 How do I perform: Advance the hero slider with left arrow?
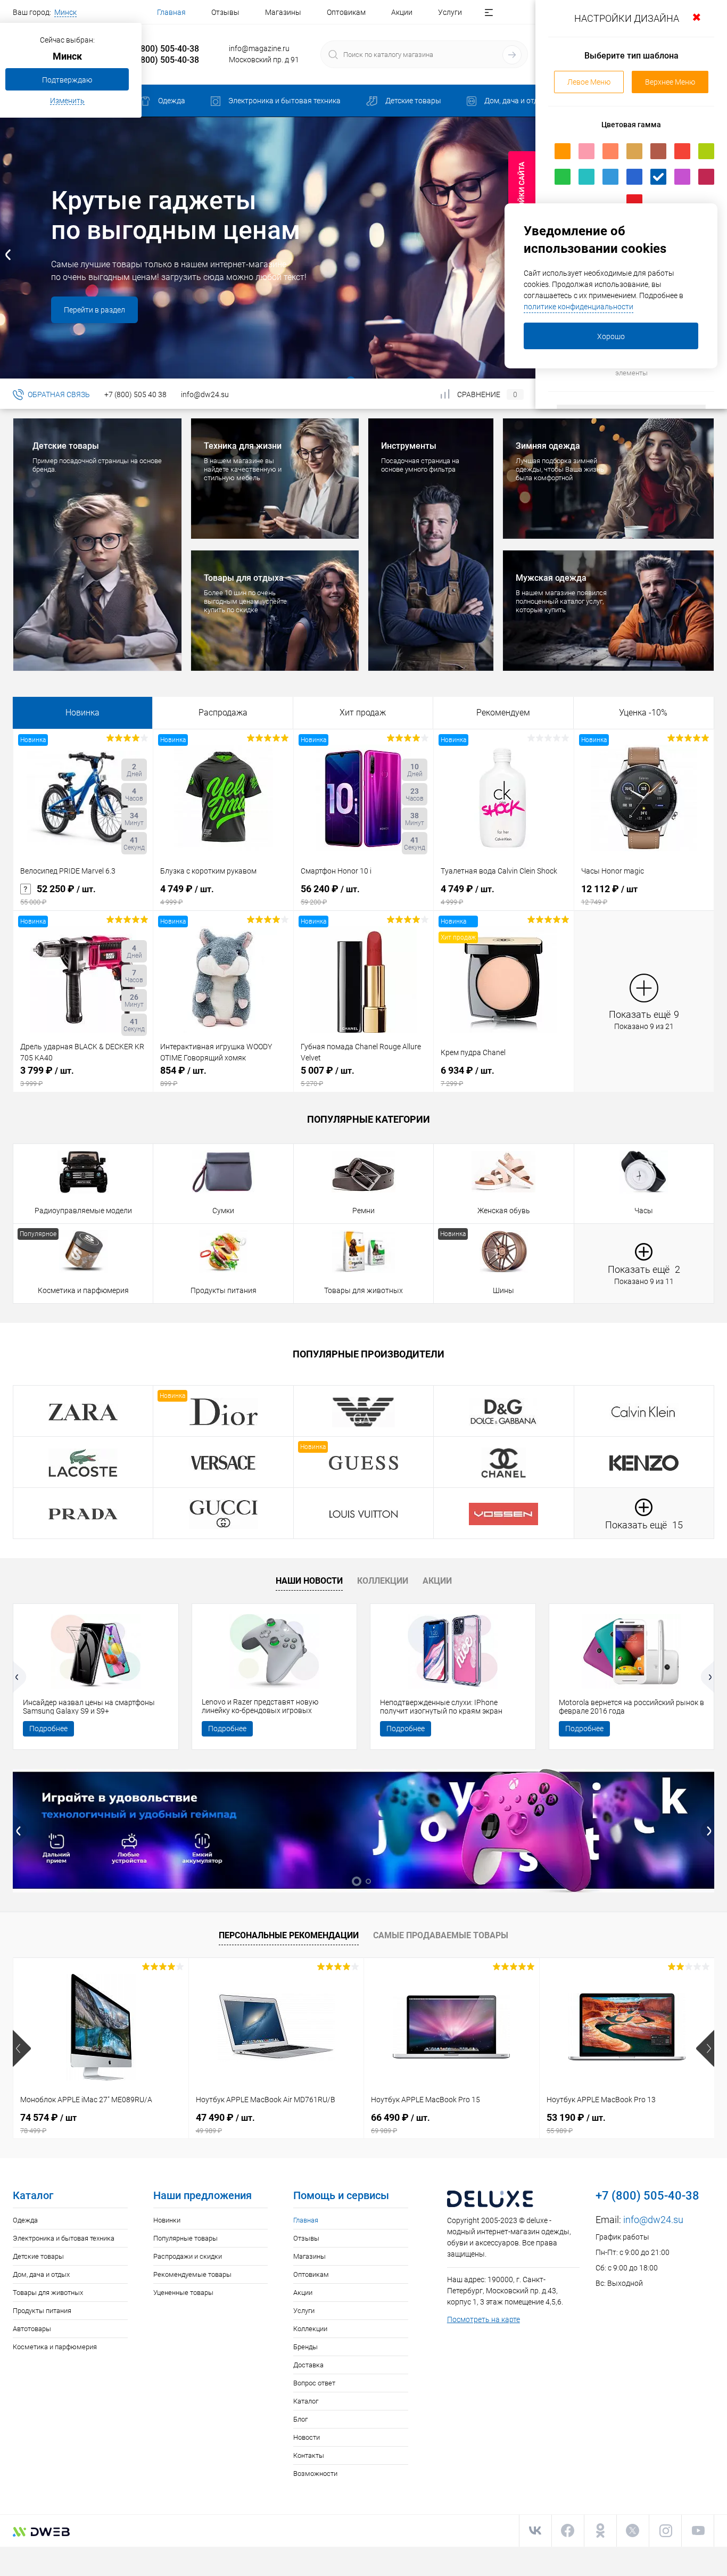coord(8,254)
